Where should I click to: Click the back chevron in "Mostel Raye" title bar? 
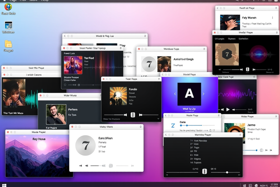coord(163,74)
